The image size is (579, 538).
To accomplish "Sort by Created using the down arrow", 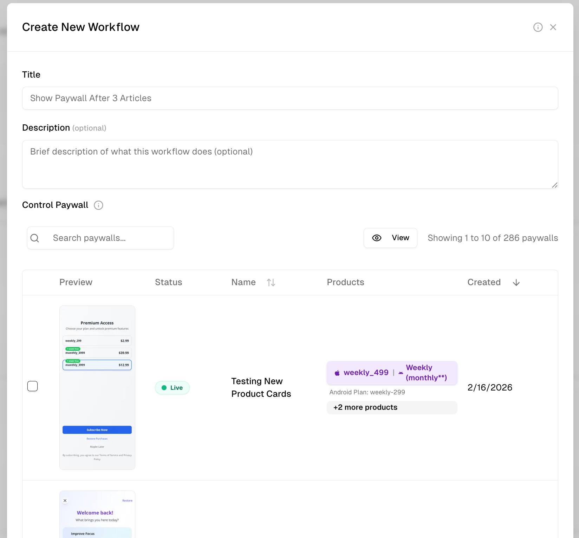I will tap(516, 283).
